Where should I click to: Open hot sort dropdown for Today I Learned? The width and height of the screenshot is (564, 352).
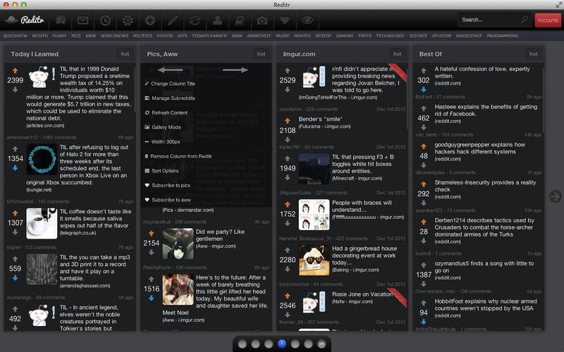[x=125, y=54]
